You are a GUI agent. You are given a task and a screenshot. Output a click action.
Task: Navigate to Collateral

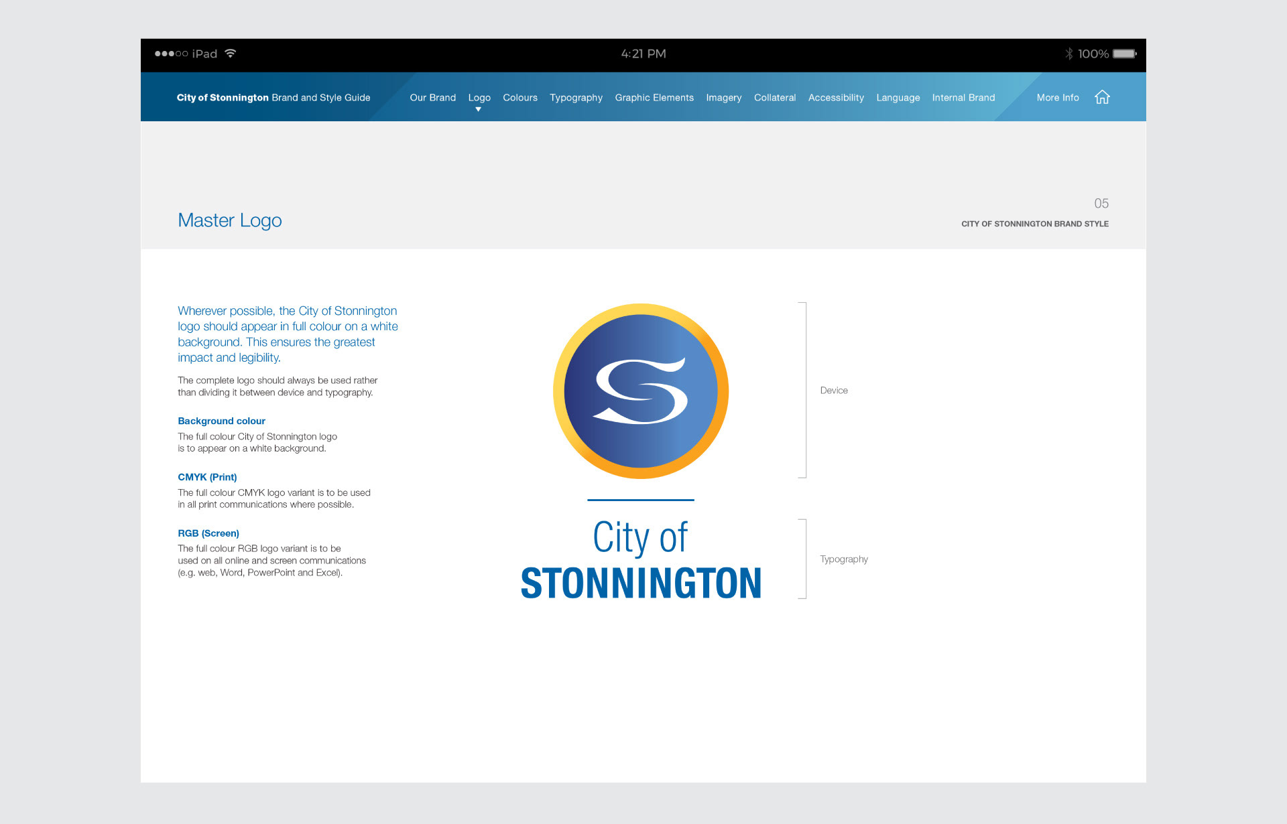[x=775, y=98]
